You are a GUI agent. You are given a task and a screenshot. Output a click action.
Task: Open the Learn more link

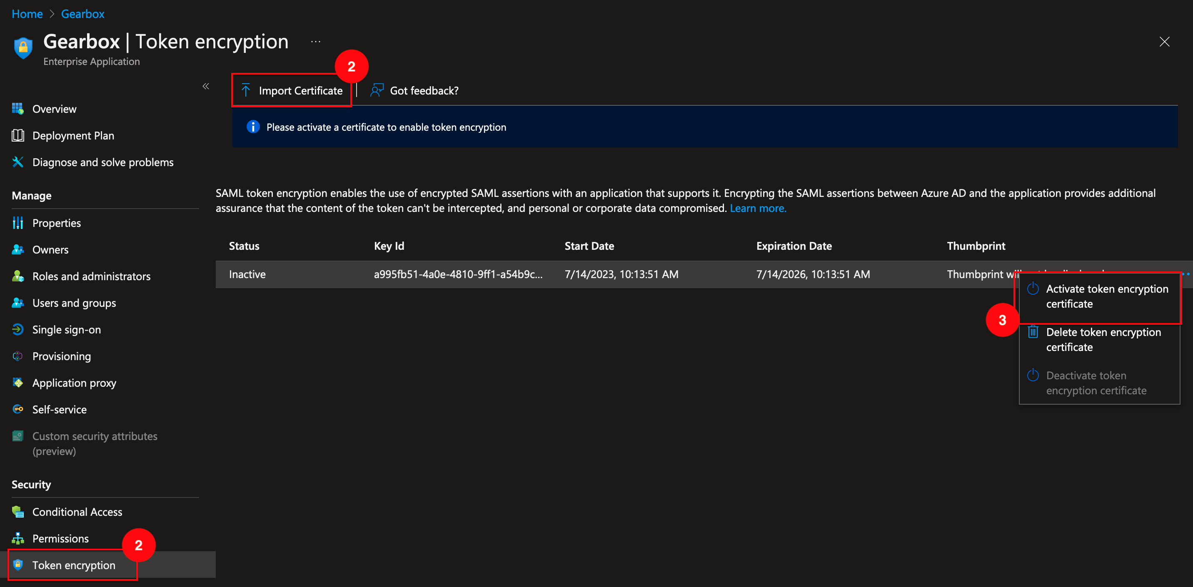(x=758, y=208)
